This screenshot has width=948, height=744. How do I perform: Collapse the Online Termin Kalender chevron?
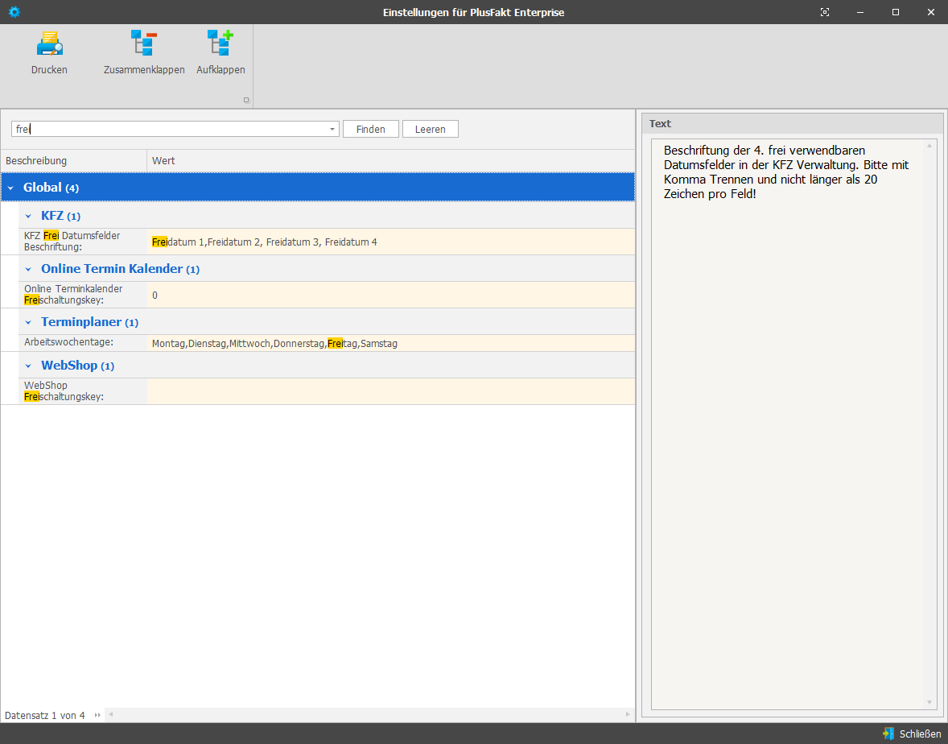pos(28,269)
